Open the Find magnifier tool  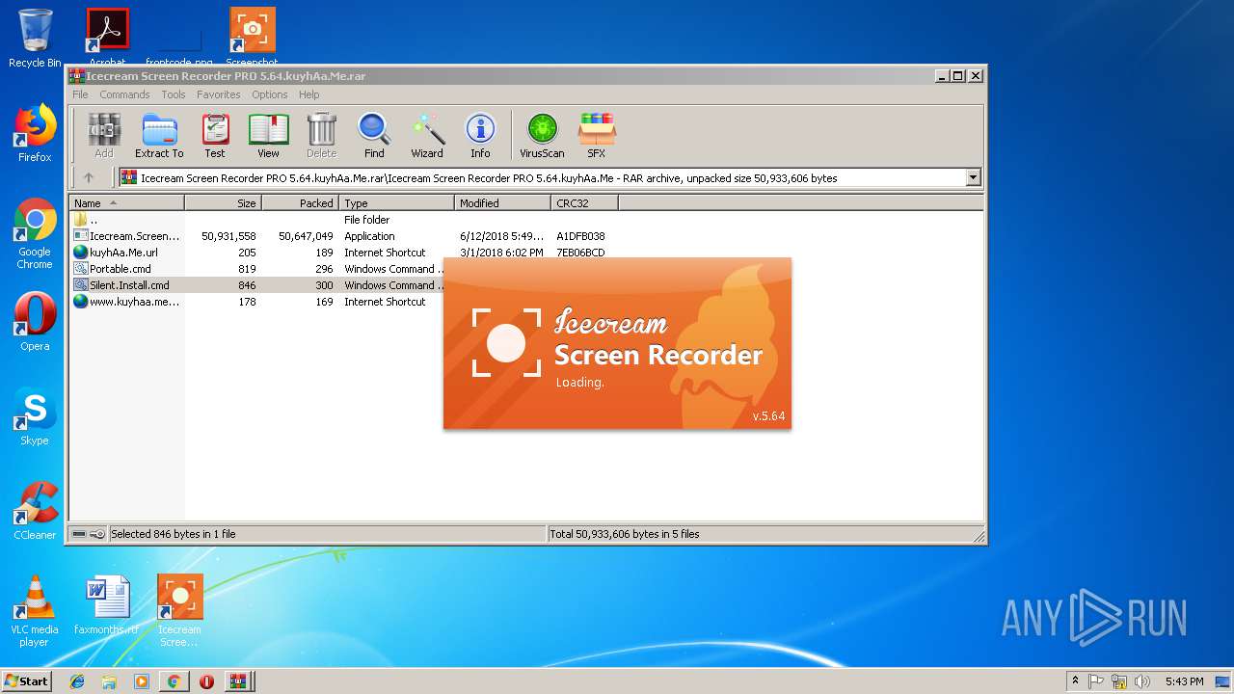coord(374,136)
